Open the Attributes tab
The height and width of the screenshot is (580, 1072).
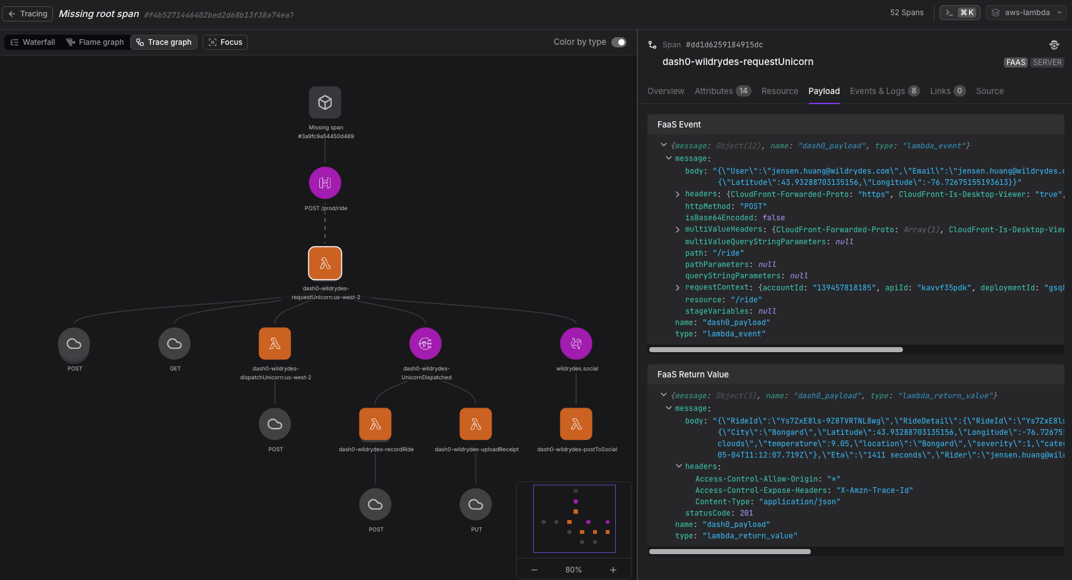pyautogui.click(x=722, y=91)
